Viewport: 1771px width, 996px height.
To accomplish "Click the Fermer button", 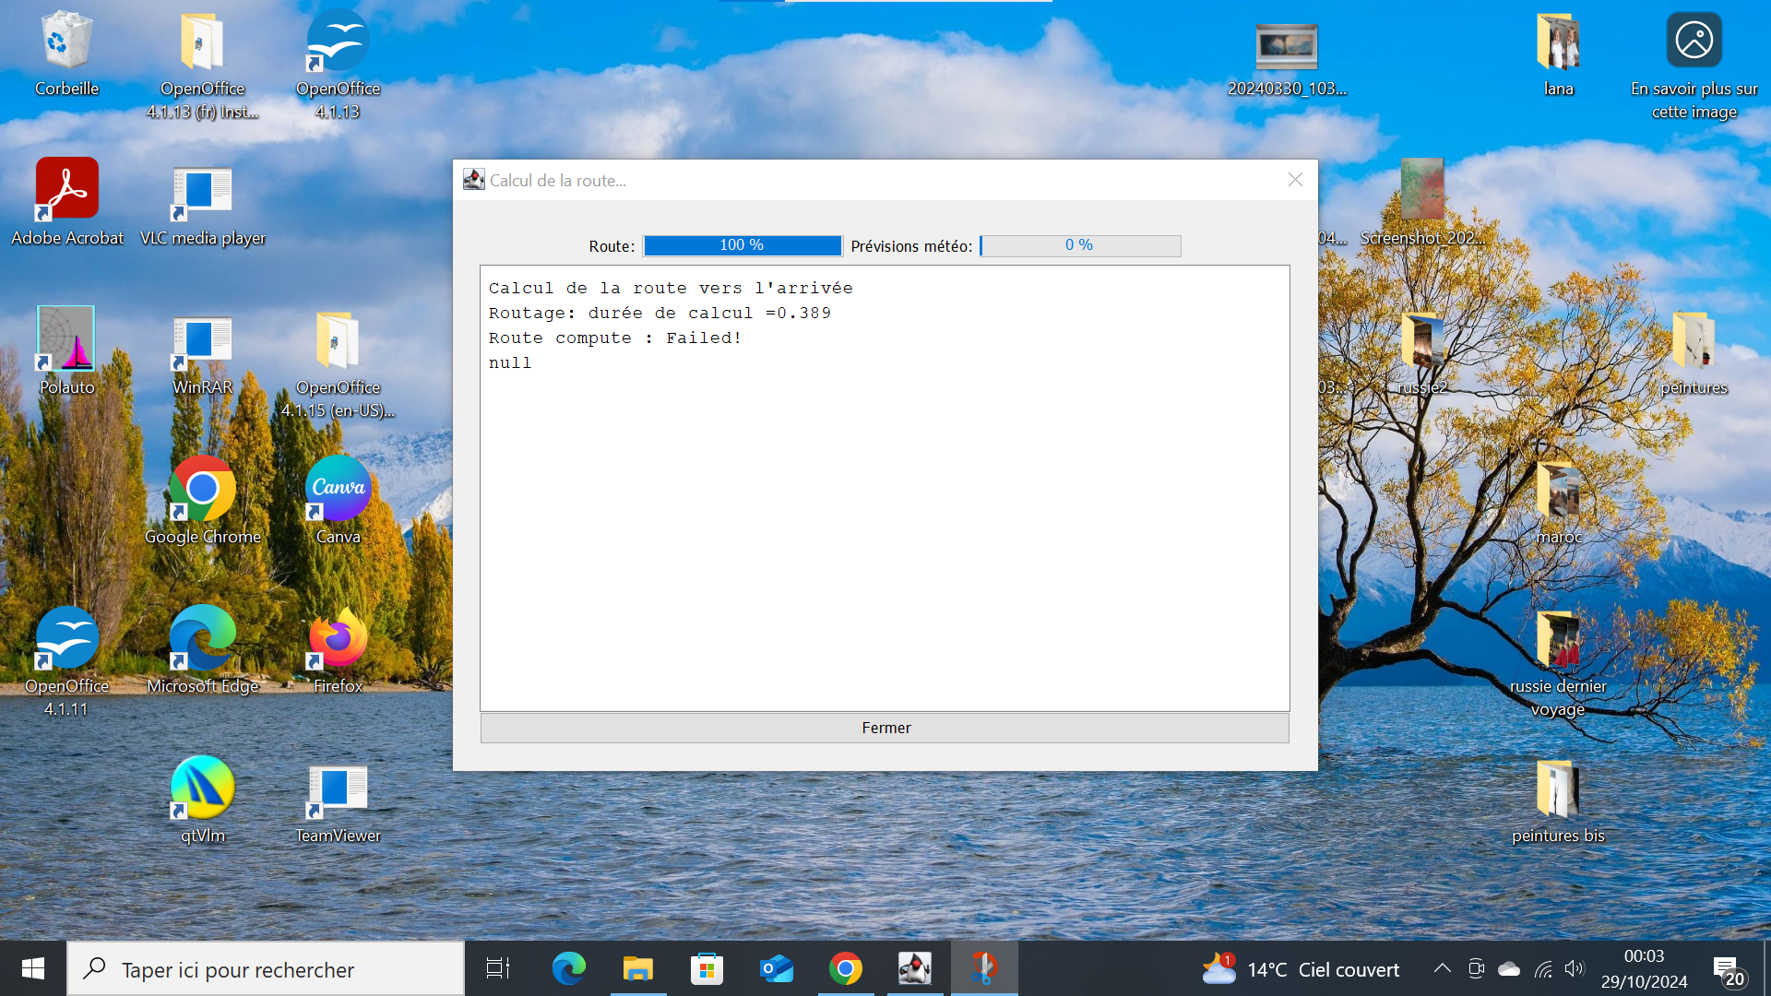I will pyautogui.click(x=885, y=728).
